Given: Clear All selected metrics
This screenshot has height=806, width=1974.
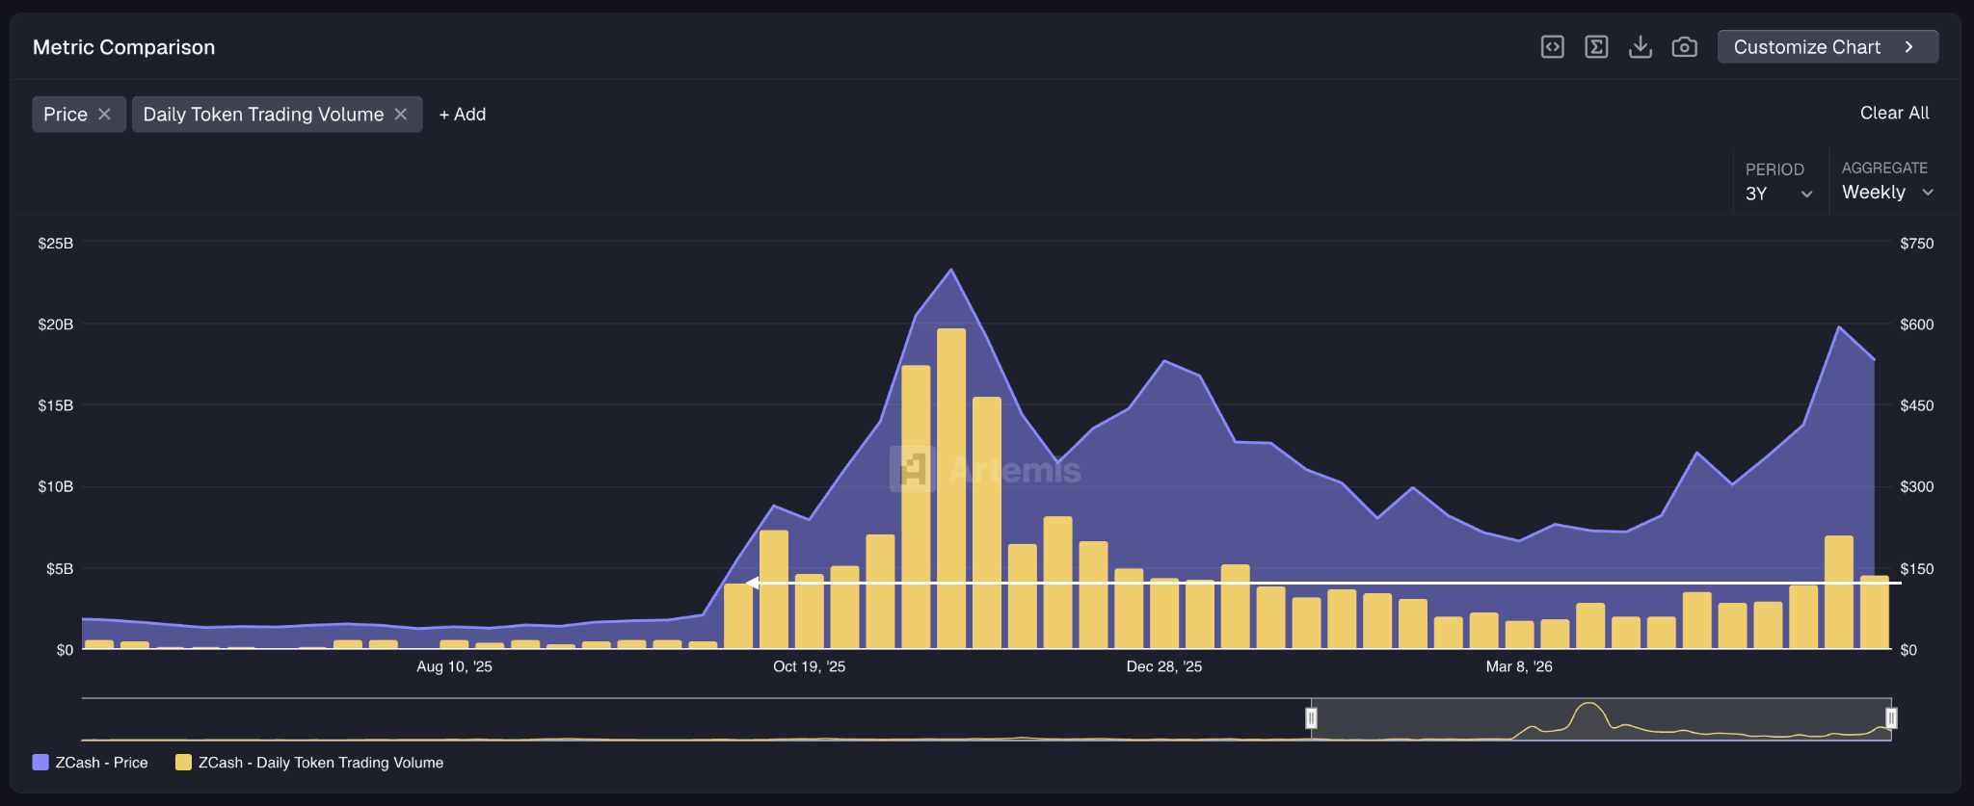Looking at the screenshot, I should 1894,113.
